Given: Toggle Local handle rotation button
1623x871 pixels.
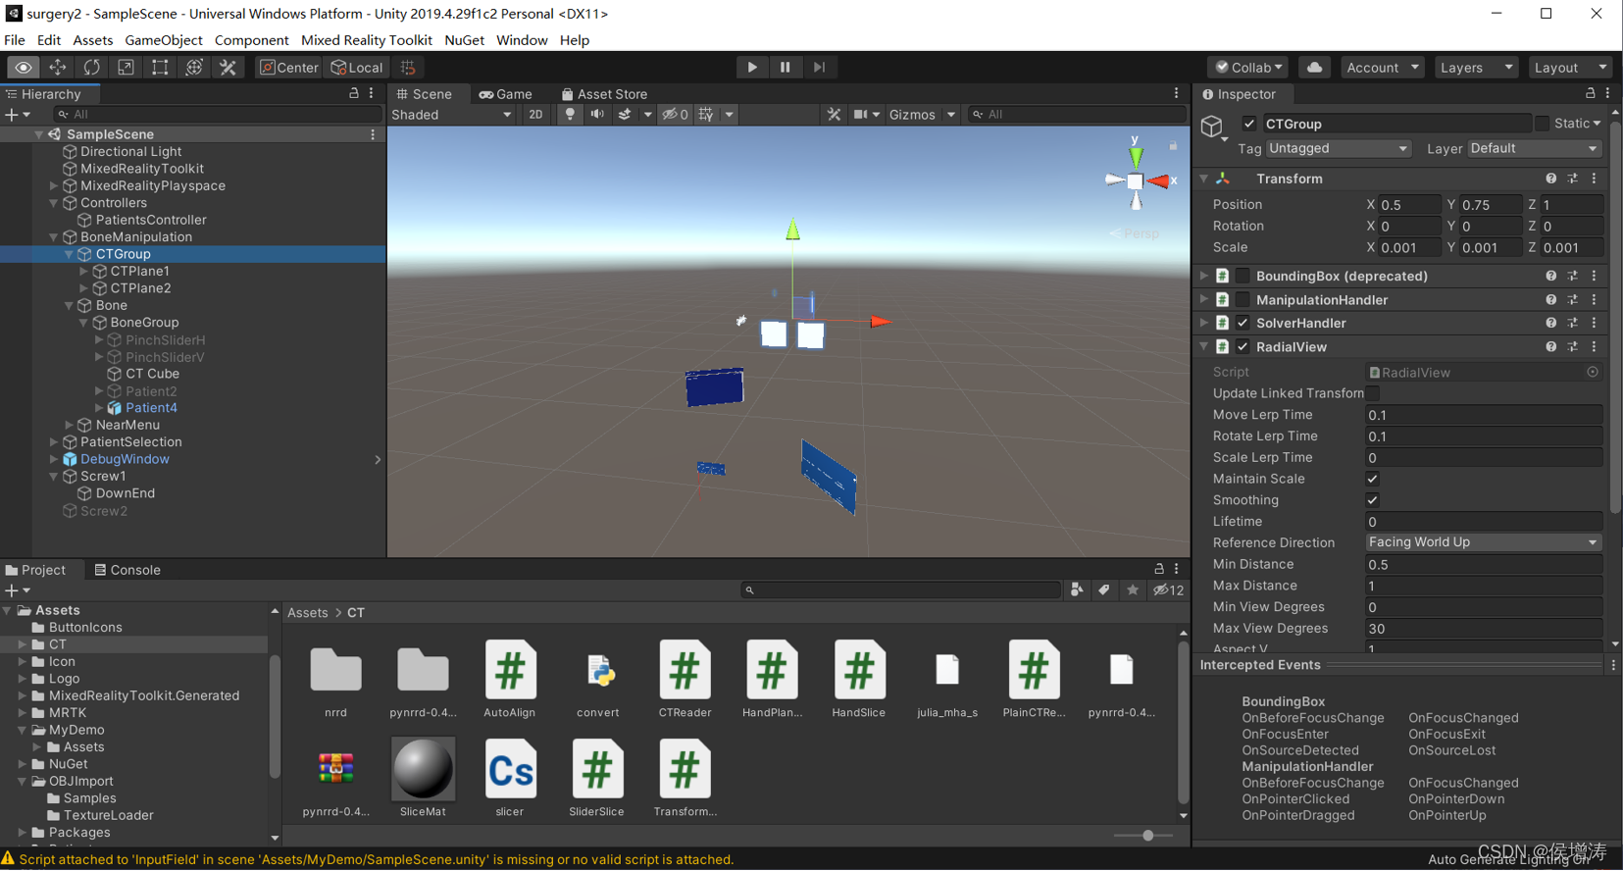Looking at the screenshot, I should [x=357, y=68].
